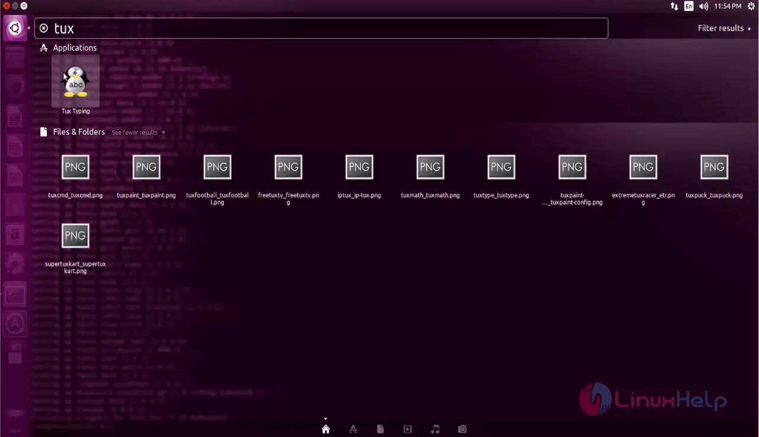The height and width of the screenshot is (437, 759).
Task: Open tuxpaint_tuxpaint.png file icon
Action: pyautogui.click(x=146, y=167)
